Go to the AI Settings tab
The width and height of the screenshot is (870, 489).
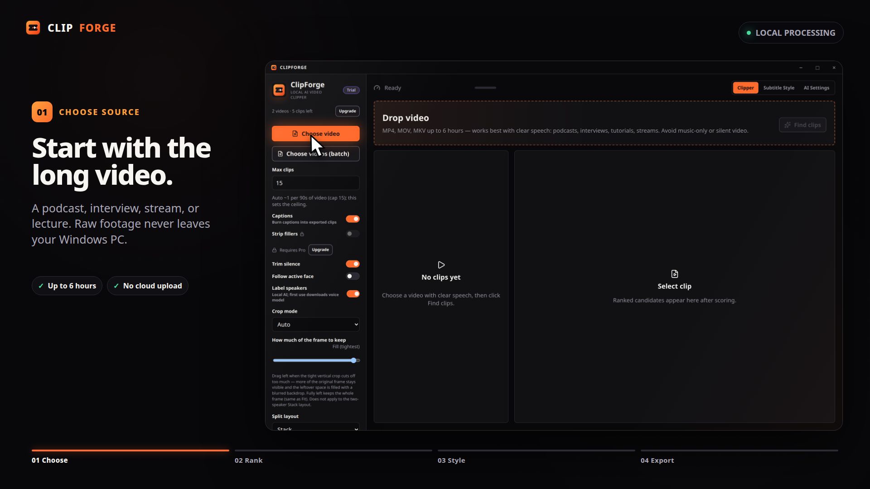(x=817, y=88)
